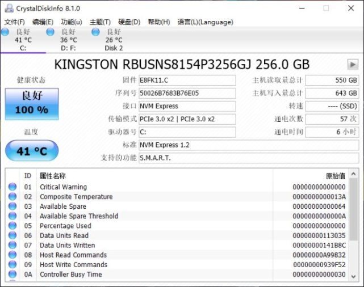Click the scroll down arrow of attribute list
Screen dimensions: 364x287
pos(353,276)
